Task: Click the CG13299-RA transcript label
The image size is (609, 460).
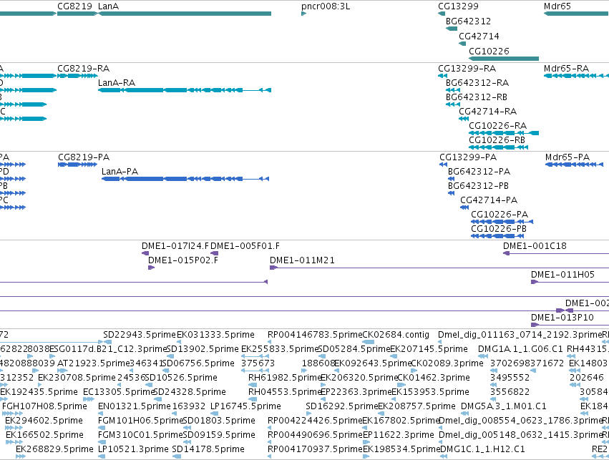Action: (x=467, y=69)
